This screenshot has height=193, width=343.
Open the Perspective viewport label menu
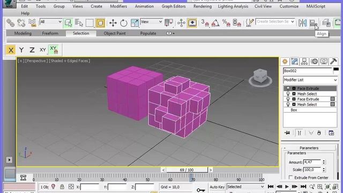coord(36,61)
